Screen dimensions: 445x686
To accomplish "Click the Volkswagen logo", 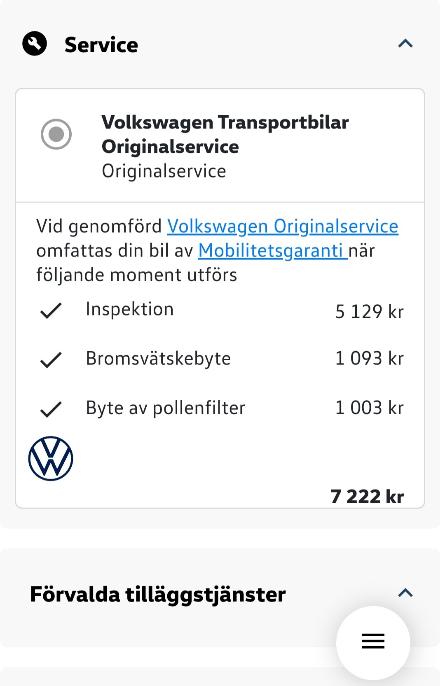I will click(x=51, y=458).
